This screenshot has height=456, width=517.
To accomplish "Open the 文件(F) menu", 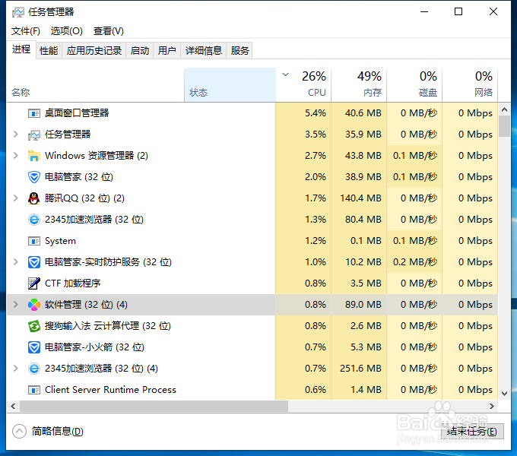I will coord(26,31).
